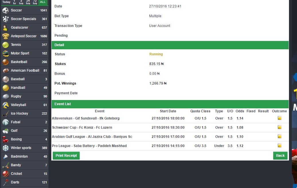Click the Motor Sport helmet icon
This screenshot has height=188, width=297.
coord(5,53)
